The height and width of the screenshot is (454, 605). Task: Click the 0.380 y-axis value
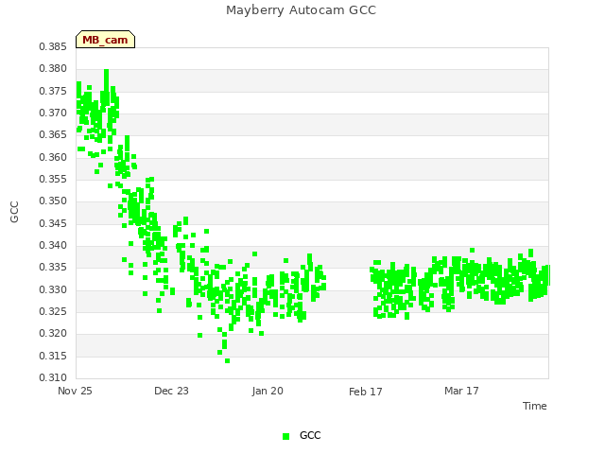tap(53, 69)
